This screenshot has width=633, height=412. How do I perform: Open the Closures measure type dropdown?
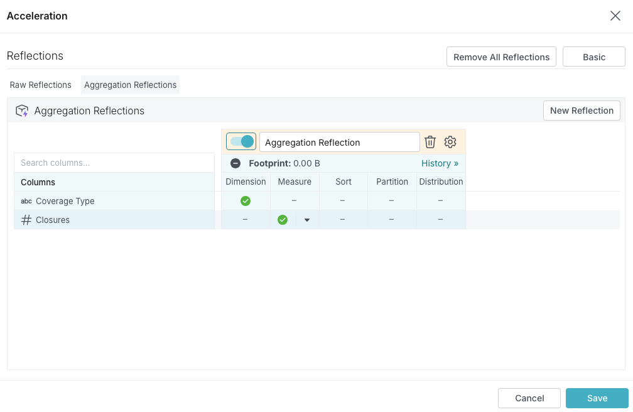click(x=307, y=220)
